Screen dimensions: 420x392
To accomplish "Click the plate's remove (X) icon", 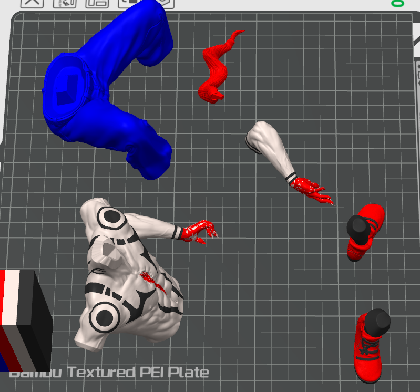I will pos(32,3).
